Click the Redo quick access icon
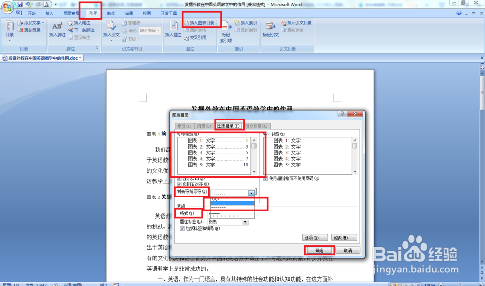This screenshot has width=485, height=286. [38, 4]
